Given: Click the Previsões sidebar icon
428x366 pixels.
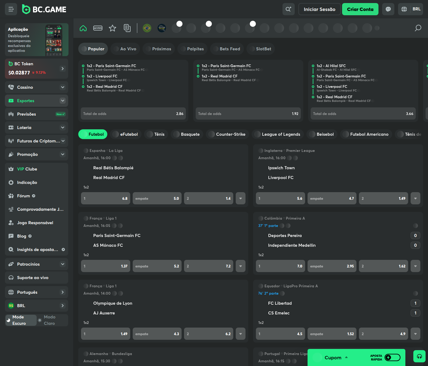Looking at the screenshot, I should [x=11, y=114].
